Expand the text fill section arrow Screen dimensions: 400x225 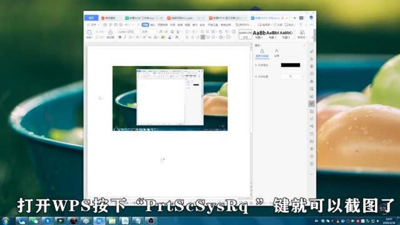point(256,65)
